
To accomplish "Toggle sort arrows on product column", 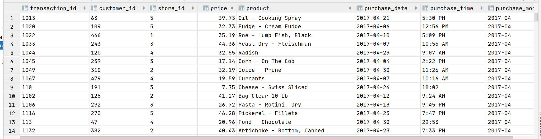I will click(x=350, y=8).
